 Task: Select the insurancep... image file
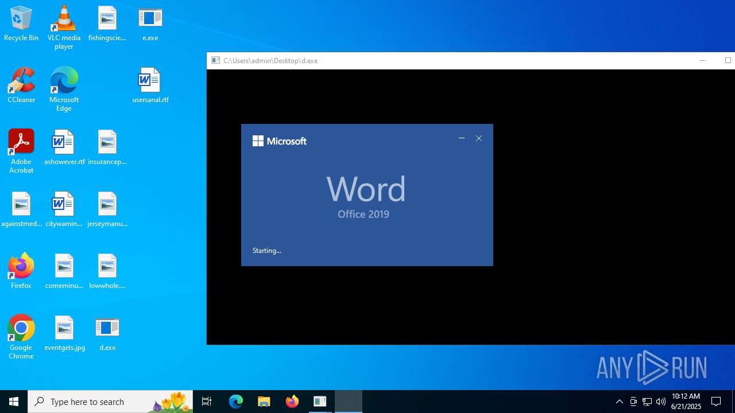[107, 148]
